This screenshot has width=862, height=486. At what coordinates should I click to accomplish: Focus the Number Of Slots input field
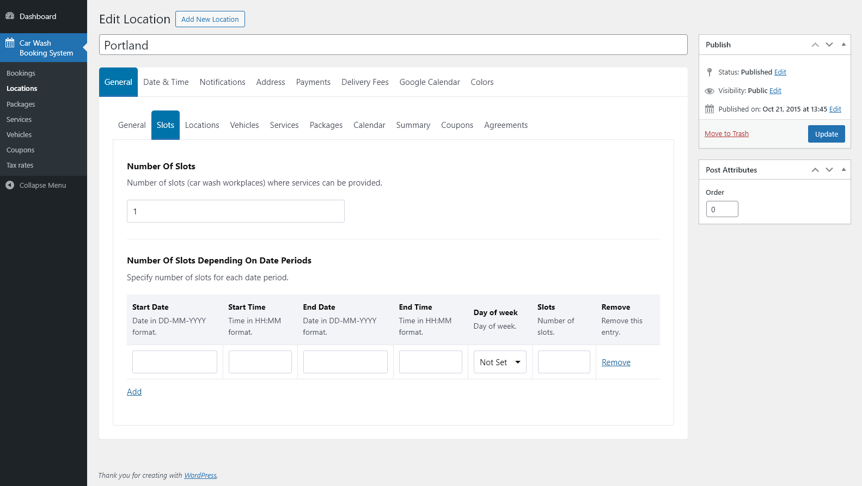click(x=236, y=211)
